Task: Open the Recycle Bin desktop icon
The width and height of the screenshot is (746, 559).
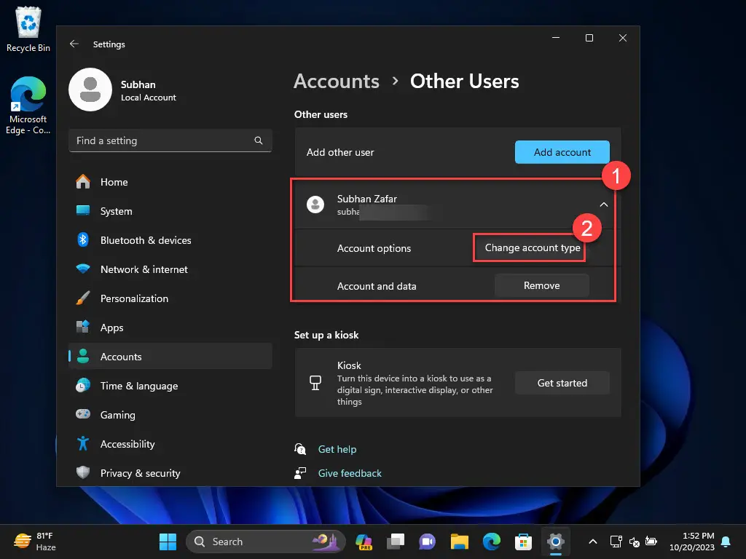Action: [28, 29]
